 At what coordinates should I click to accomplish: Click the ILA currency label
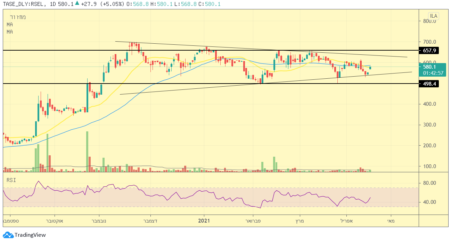point(434,16)
